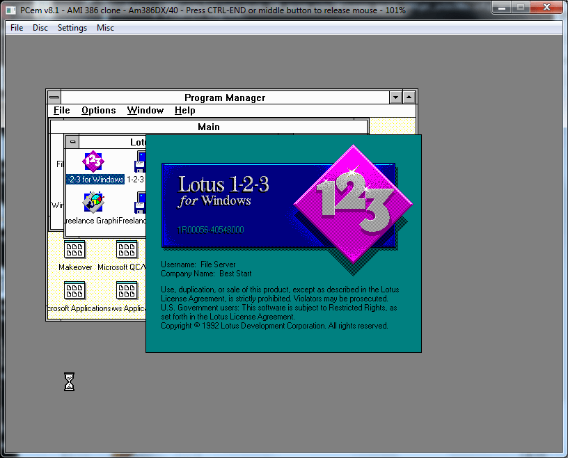Screen dimensions: 568x458
Task: Minimize the PCem window
Action: pyautogui.click(x=502, y=7)
